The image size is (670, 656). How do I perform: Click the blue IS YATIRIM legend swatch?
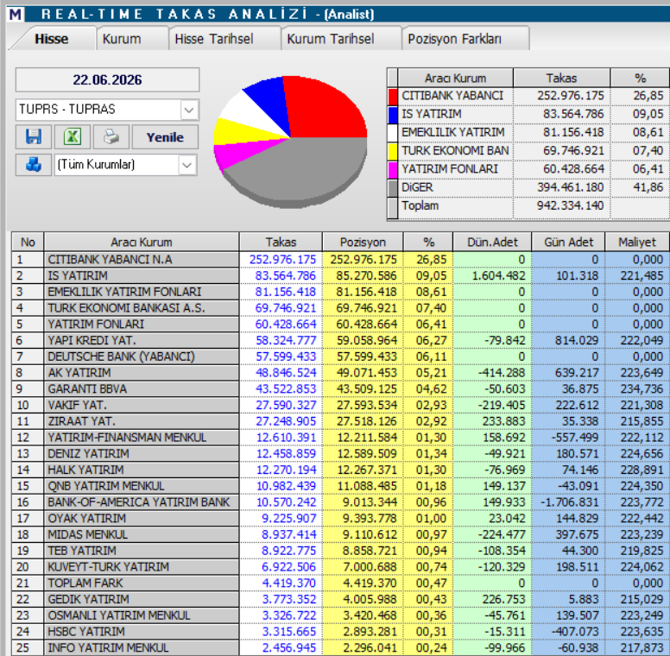(x=393, y=115)
